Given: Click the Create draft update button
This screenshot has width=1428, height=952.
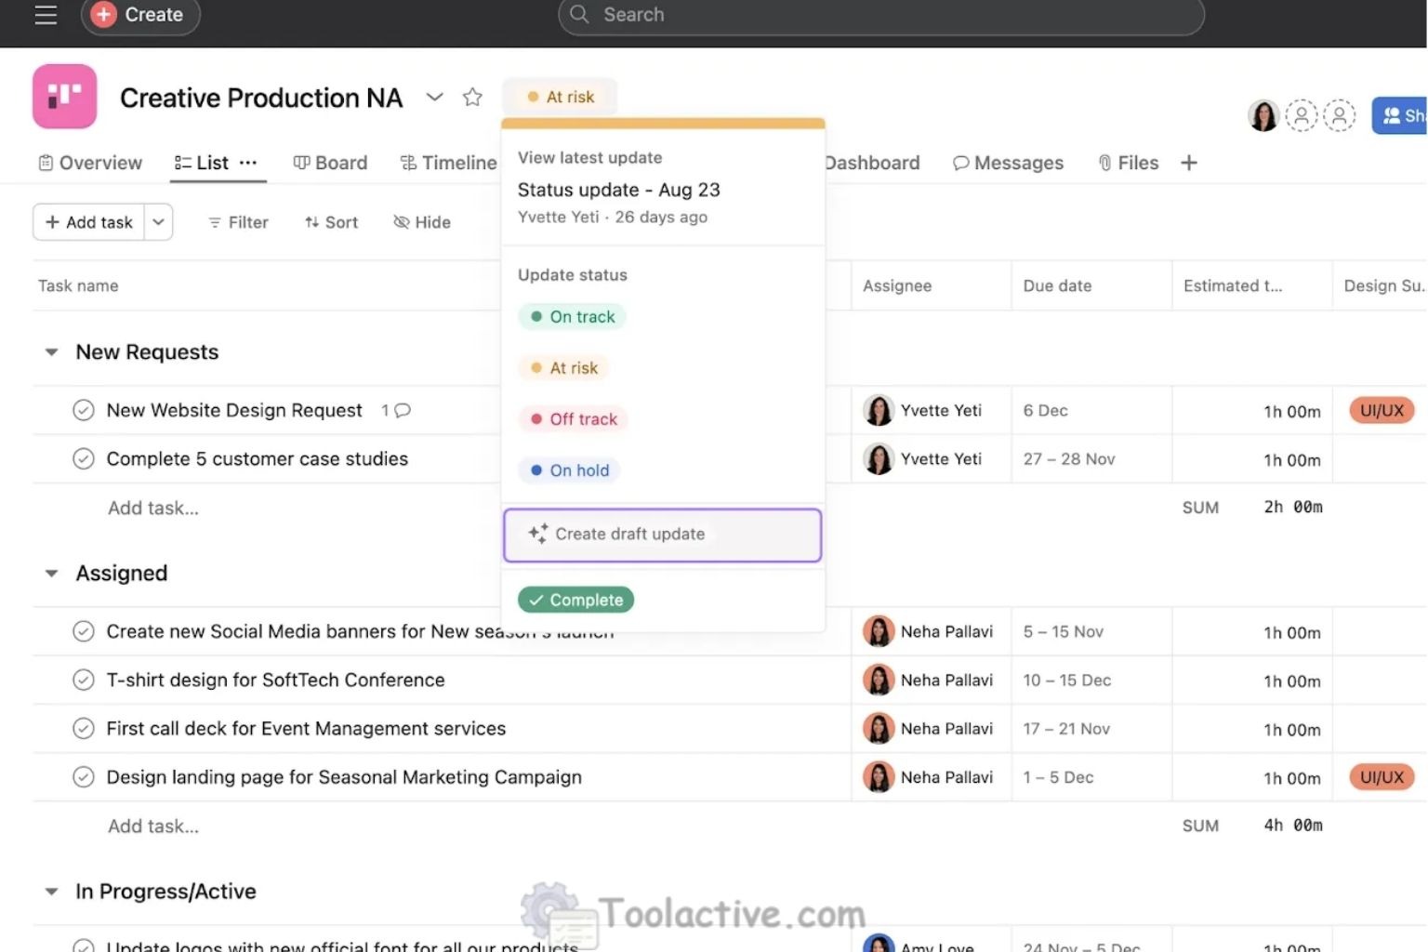Looking at the screenshot, I should 662,535.
